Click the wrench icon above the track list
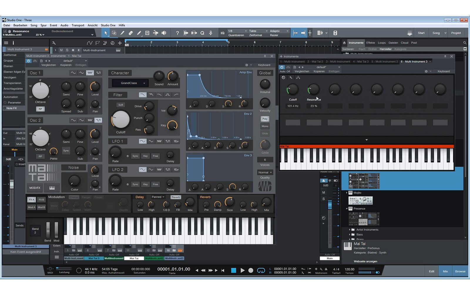Viewport: 470px width, 295px height. pyautogui.click(x=54, y=43)
